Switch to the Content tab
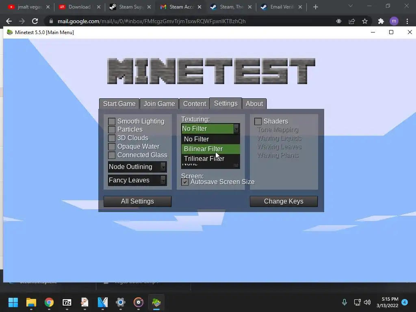 click(x=195, y=104)
